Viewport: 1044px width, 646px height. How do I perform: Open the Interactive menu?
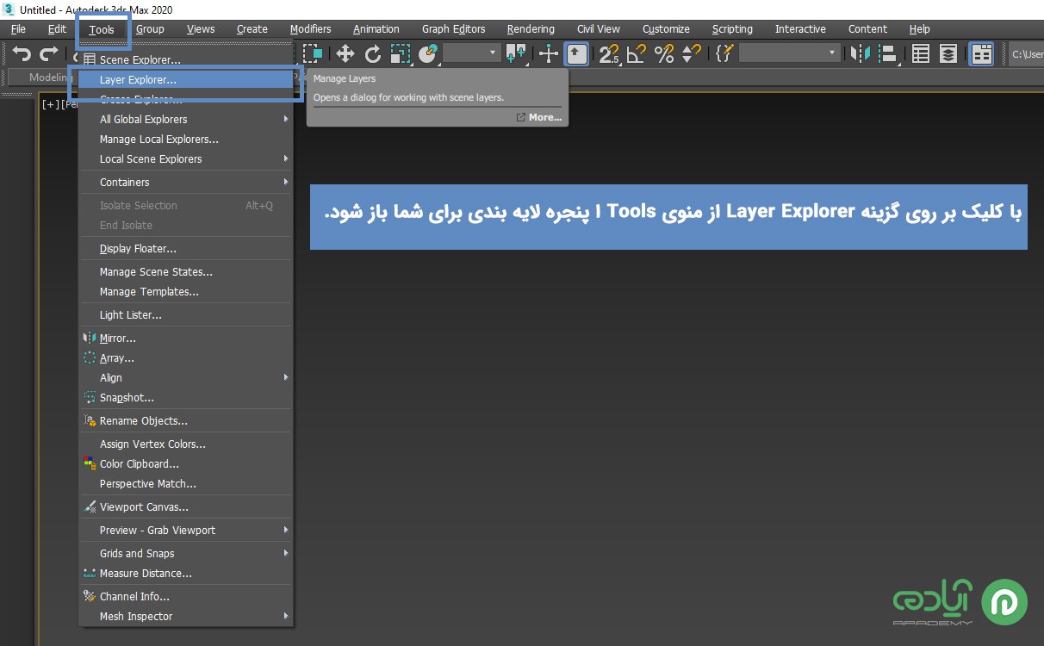(800, 29)
